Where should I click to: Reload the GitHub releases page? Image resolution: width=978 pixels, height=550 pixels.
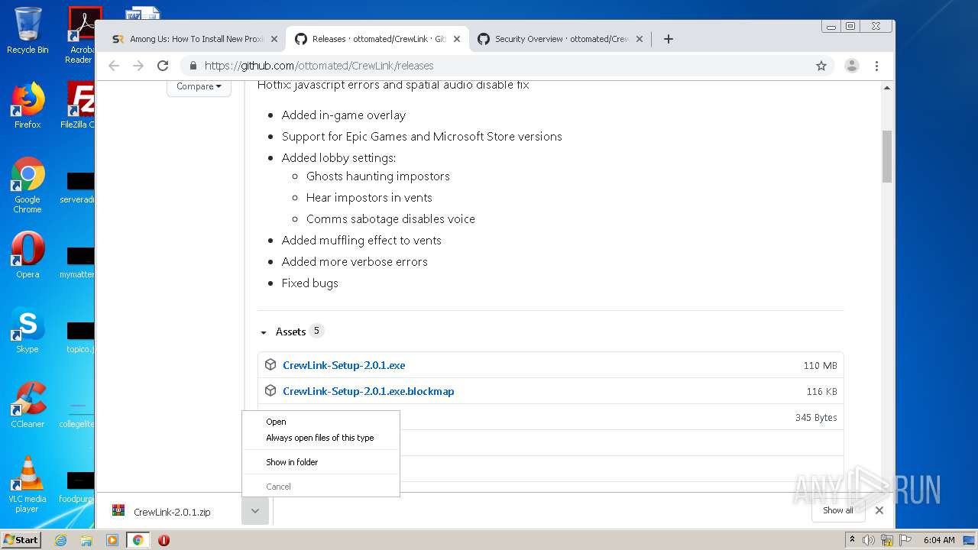pyautogui.click(x=163, y=66)
